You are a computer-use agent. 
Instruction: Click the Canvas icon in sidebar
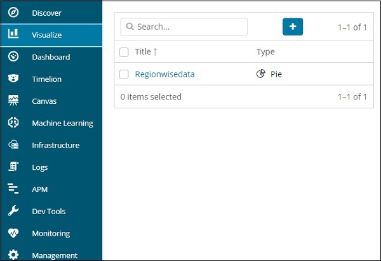[13, 101]
